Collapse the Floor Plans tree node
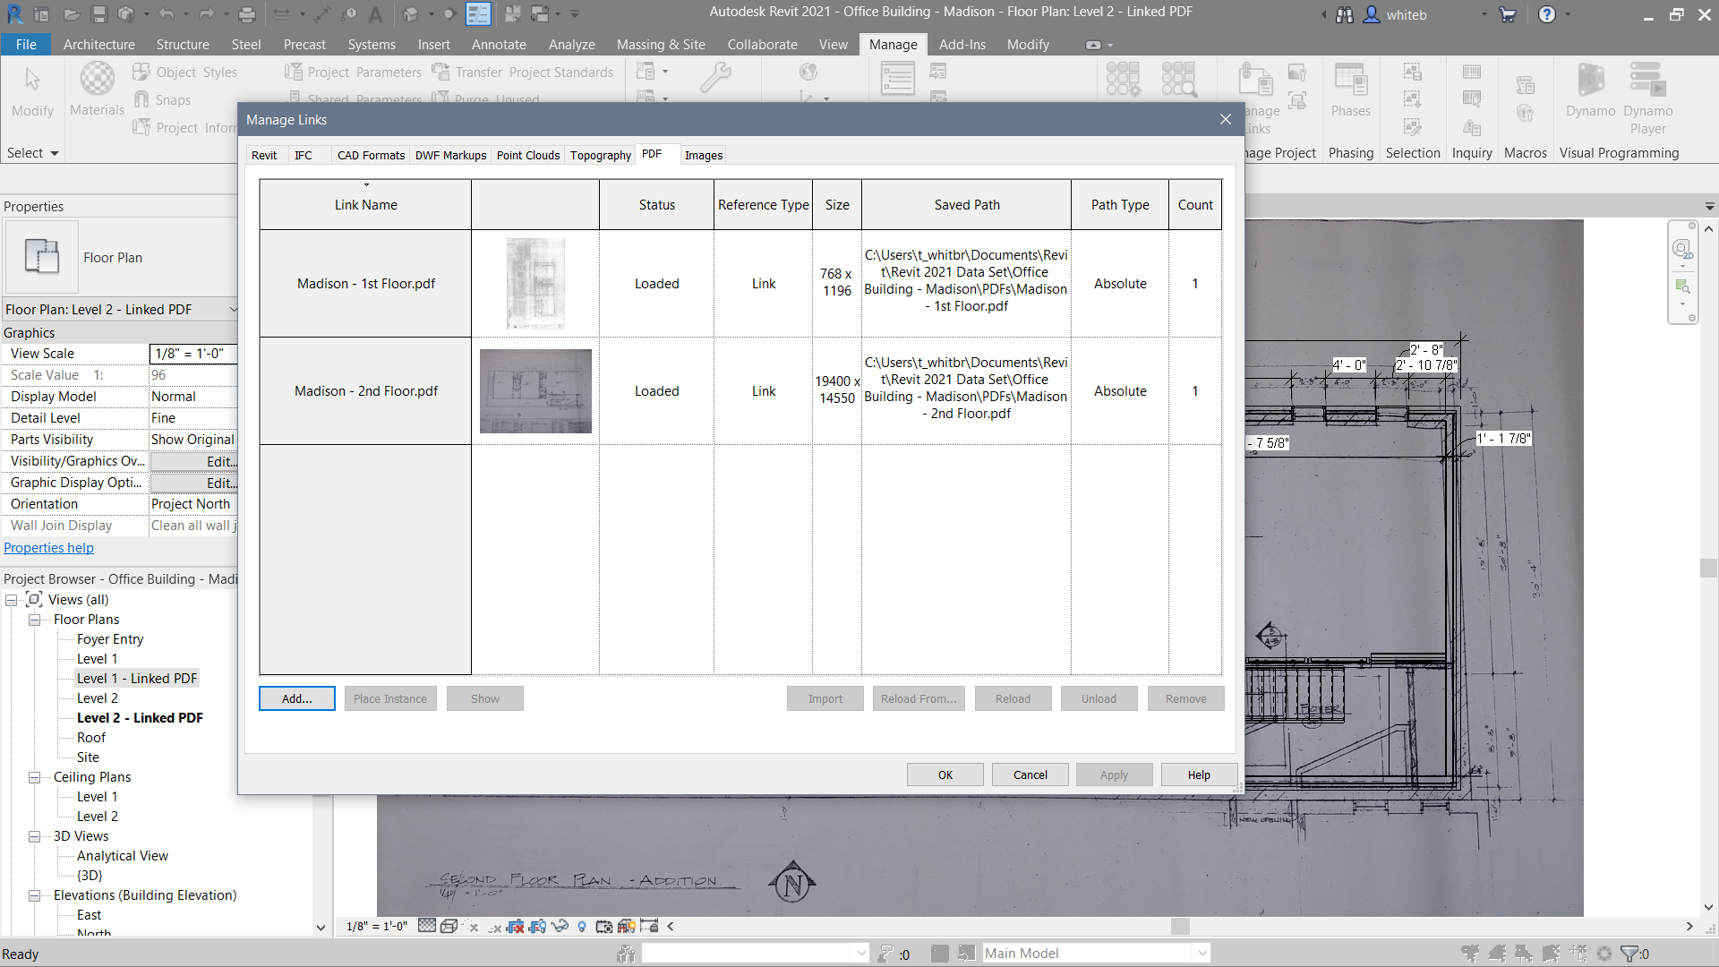This screenshot has width=1719, height=967. (x=34, y=620)
